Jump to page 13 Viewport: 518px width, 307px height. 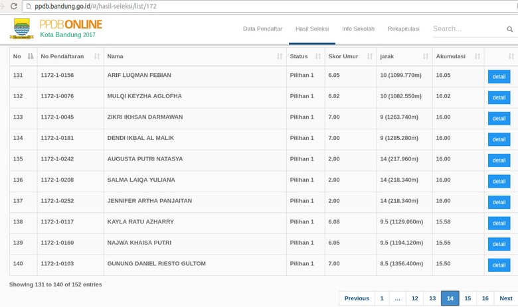point(432,298)
